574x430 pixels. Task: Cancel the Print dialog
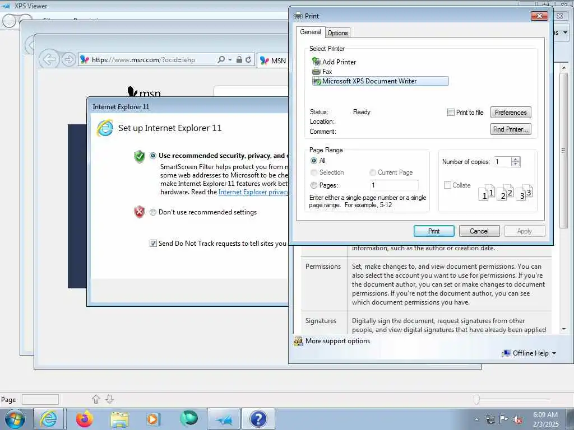click(x=479, y=231)
